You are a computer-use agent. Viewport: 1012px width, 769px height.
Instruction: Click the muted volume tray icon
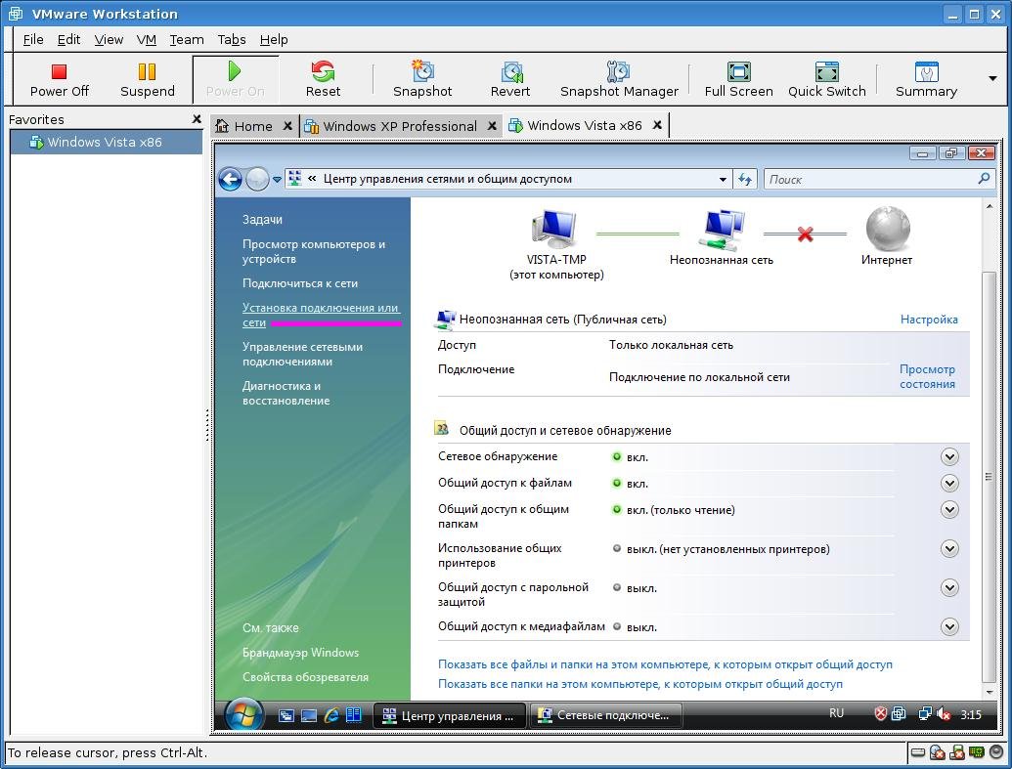click(x=944, y=714)
